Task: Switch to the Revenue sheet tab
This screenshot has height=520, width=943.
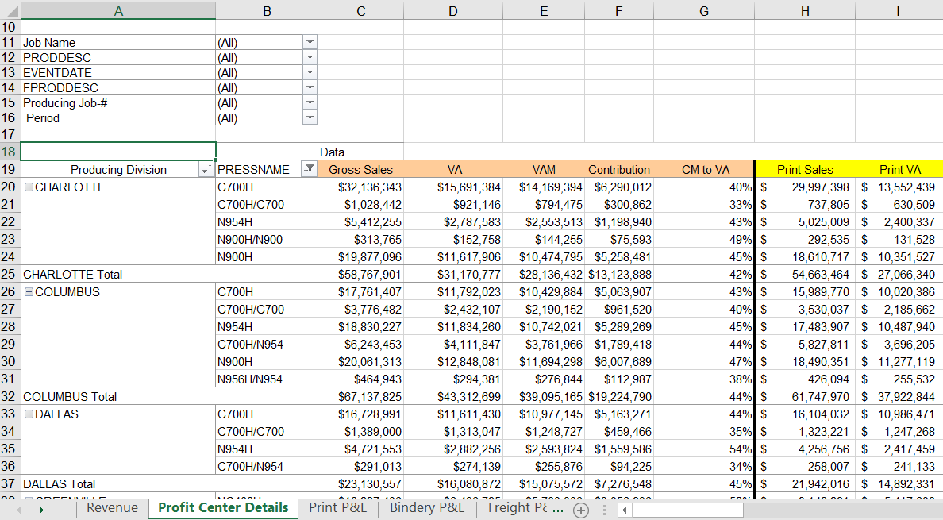Action: (112, 508)
